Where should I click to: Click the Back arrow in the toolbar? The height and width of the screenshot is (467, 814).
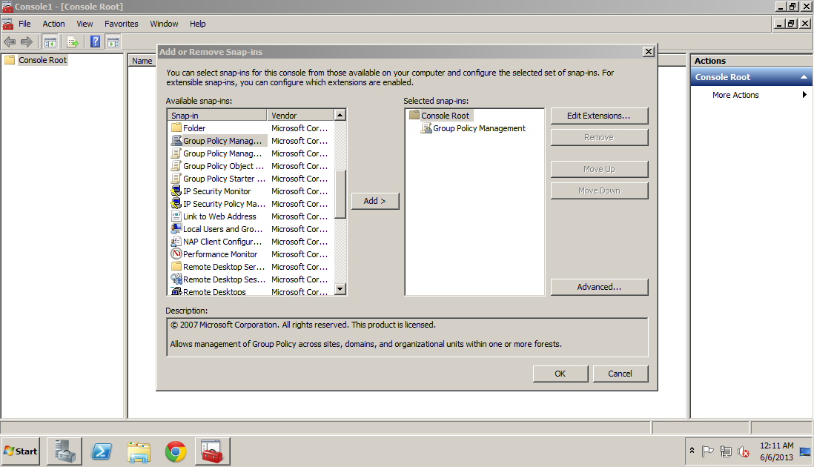point(10,42)
